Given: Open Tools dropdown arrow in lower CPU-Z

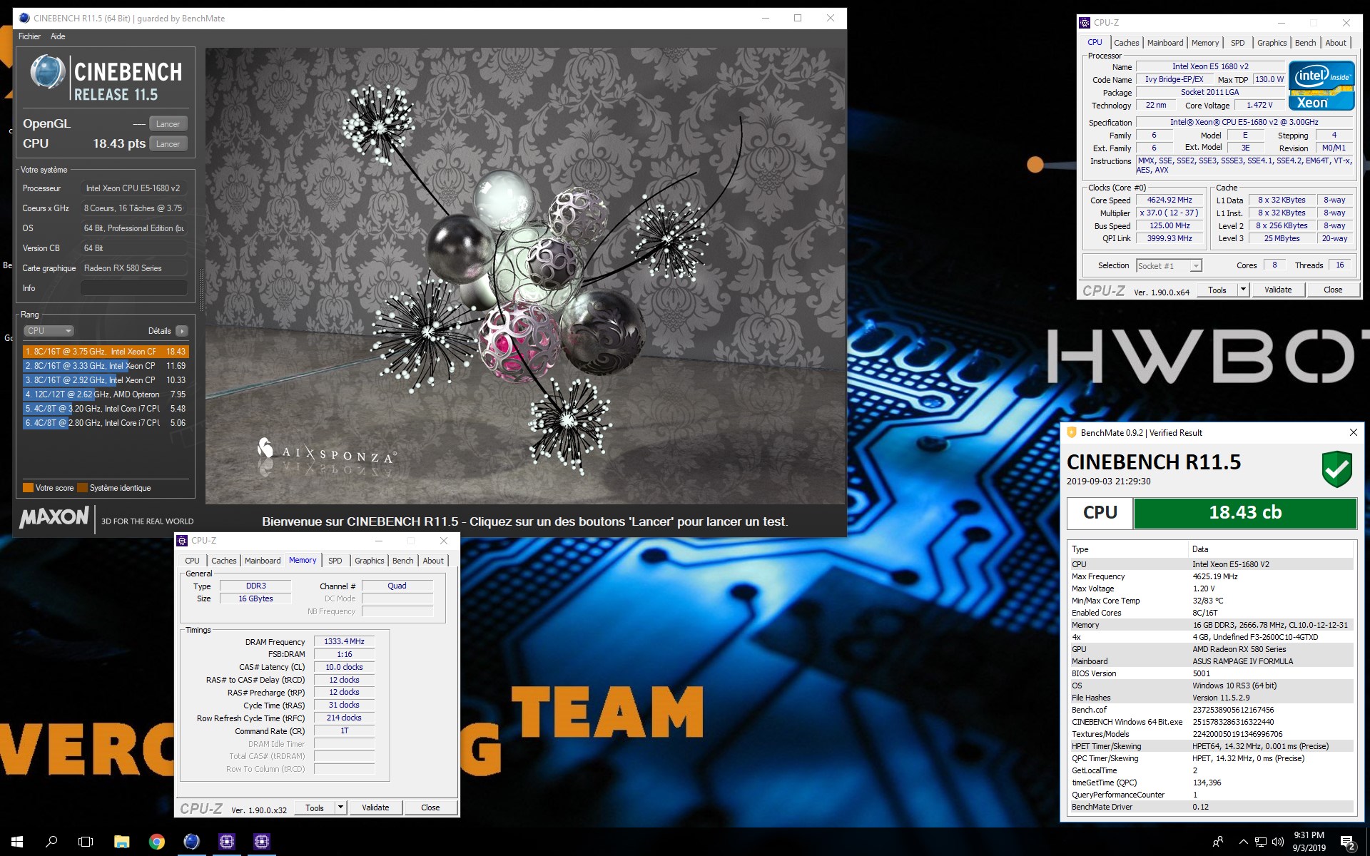Looking at the screenshot, I should [x=341, y=808].
